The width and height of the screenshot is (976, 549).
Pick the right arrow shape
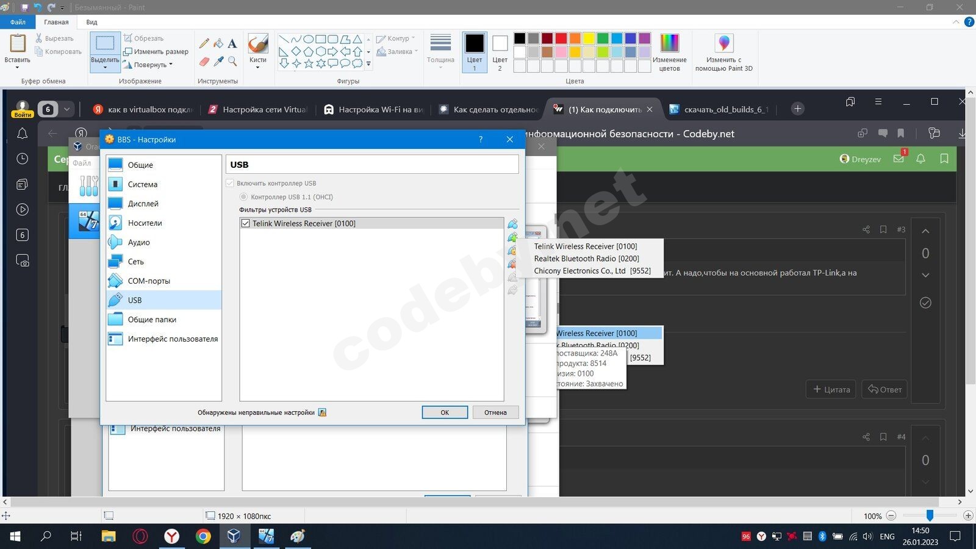[332, 51]
